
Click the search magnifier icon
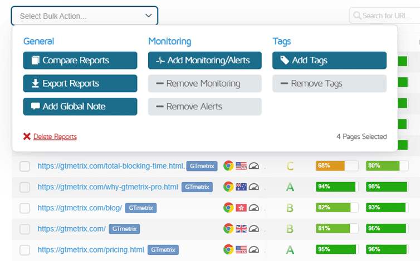[356, 16]
